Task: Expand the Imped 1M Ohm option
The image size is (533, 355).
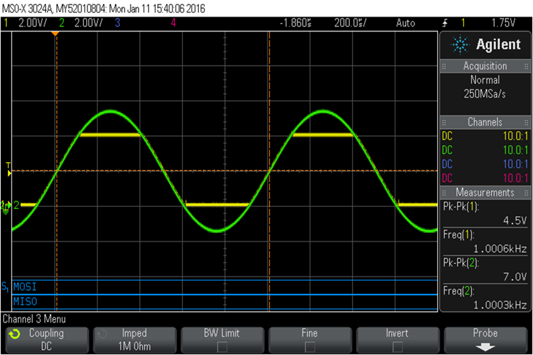Action: [134, 340]
